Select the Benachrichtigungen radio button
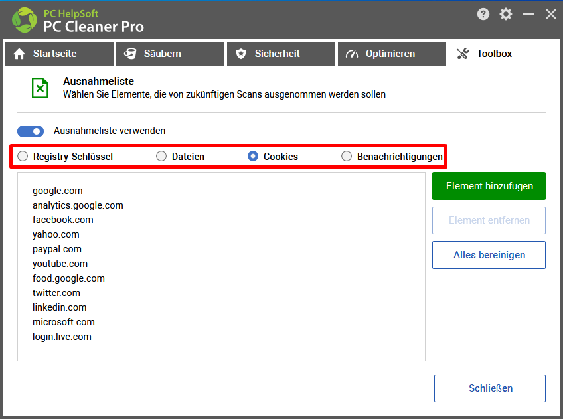This screenshot has width=563, height=419. tap(347, 156)
